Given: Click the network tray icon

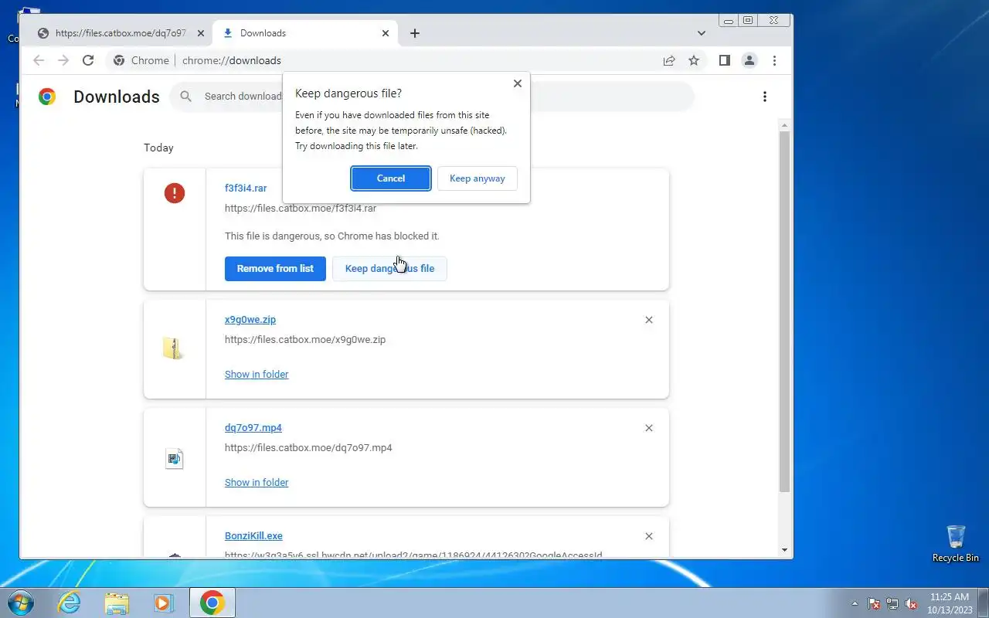Looking at the screenshot, I should (x=892, y=603).
